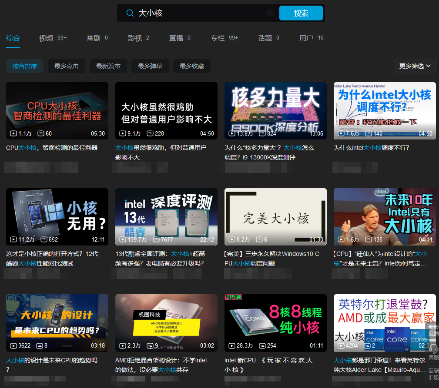The image size is (439, 388).
Task: Sort results by 最多收藏
Action: click(x=192, y=66)
